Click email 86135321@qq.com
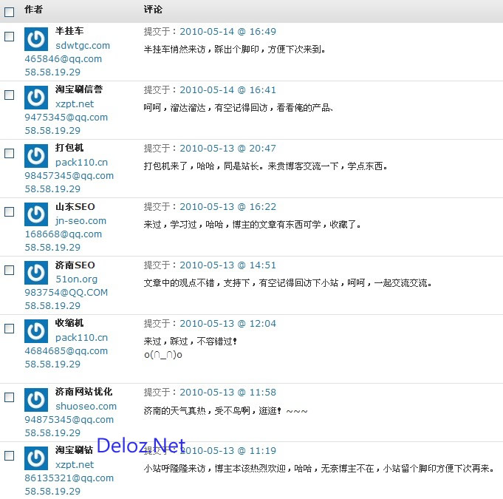This screenshot has width=503, height=499. [x=69, y=478]
